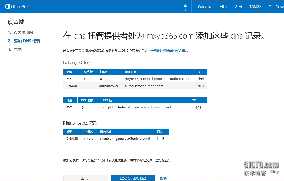This screenshot has height=181, width=284.
Task: Open Outlook from the top navigation
Action: (x=205, y=7)
